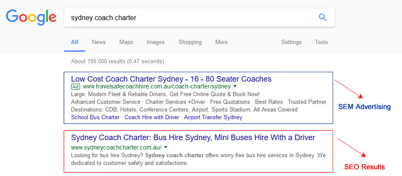Expand the travelsafecoachhire URL dropdown arrow
This screenshot has height=176, width=402.
tap(235, 86)
